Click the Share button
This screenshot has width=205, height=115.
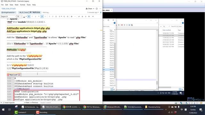tap(89, 9)
